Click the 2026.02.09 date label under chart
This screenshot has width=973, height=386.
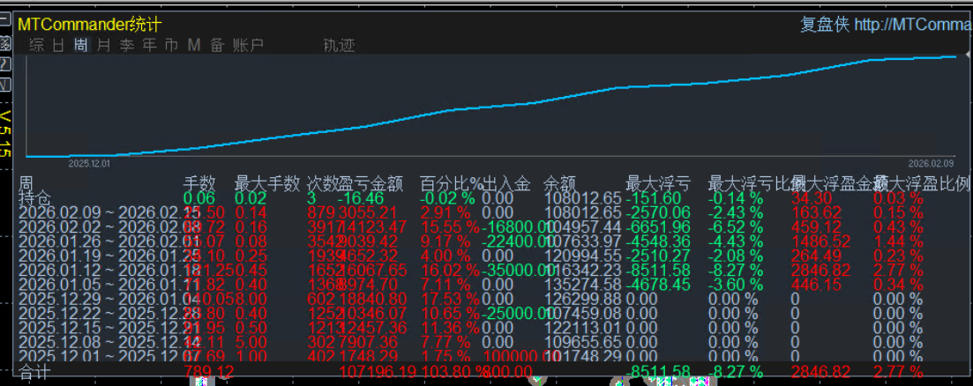[931, 164]
